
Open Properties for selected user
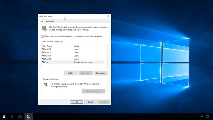click(101, 73)
